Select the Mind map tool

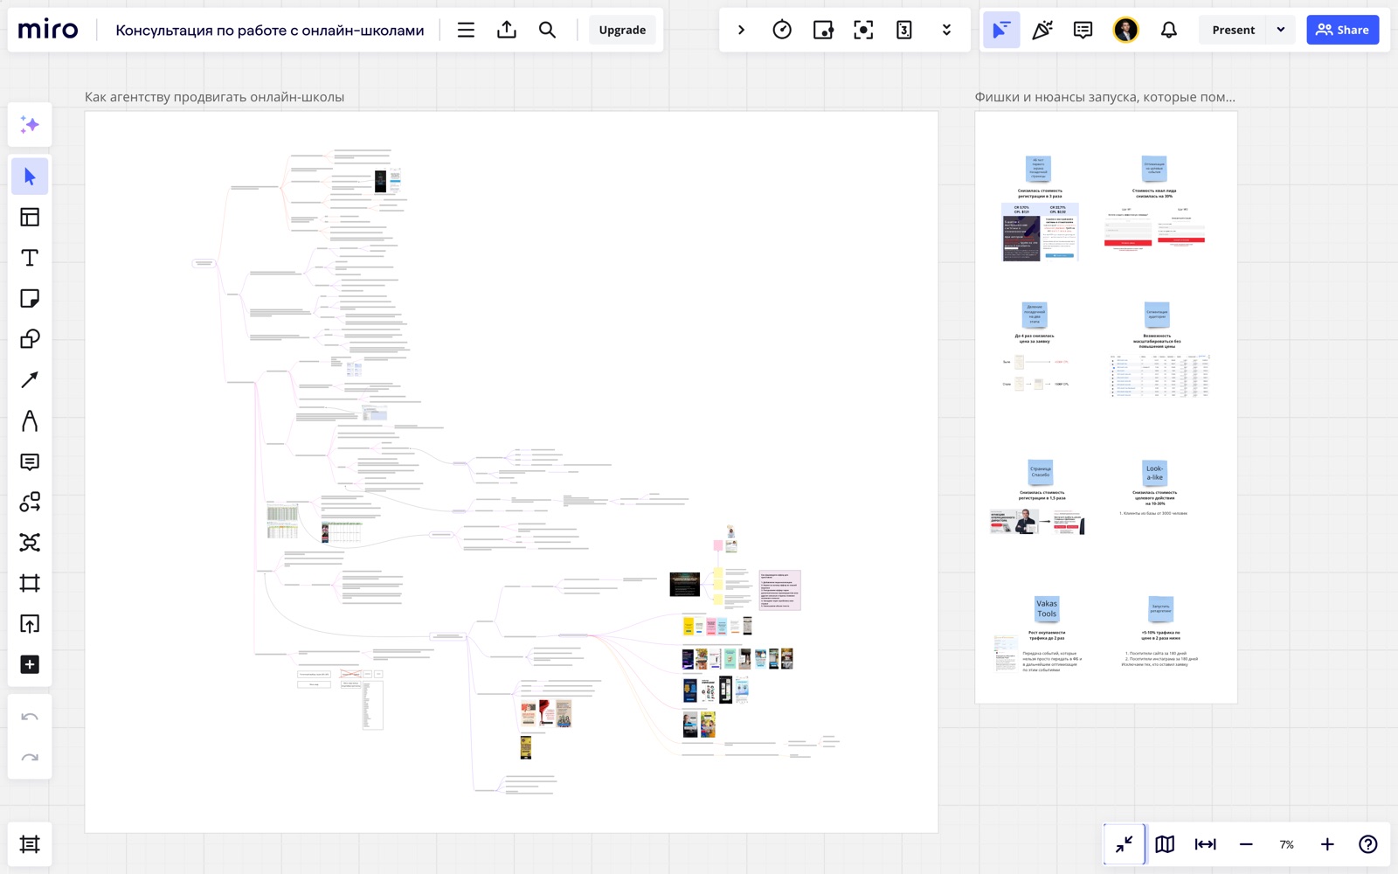(30, 543)
